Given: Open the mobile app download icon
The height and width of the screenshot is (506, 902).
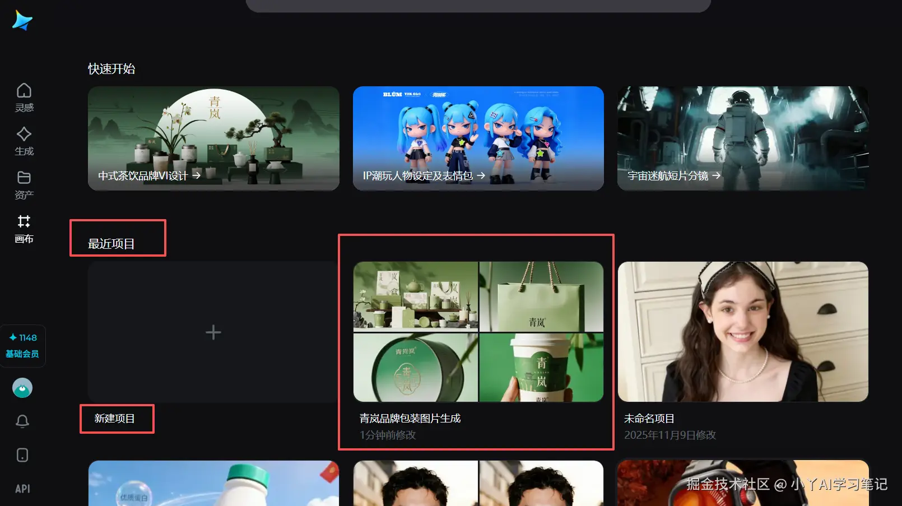Looking at the screenshot, I should click(x=22, y=455).
